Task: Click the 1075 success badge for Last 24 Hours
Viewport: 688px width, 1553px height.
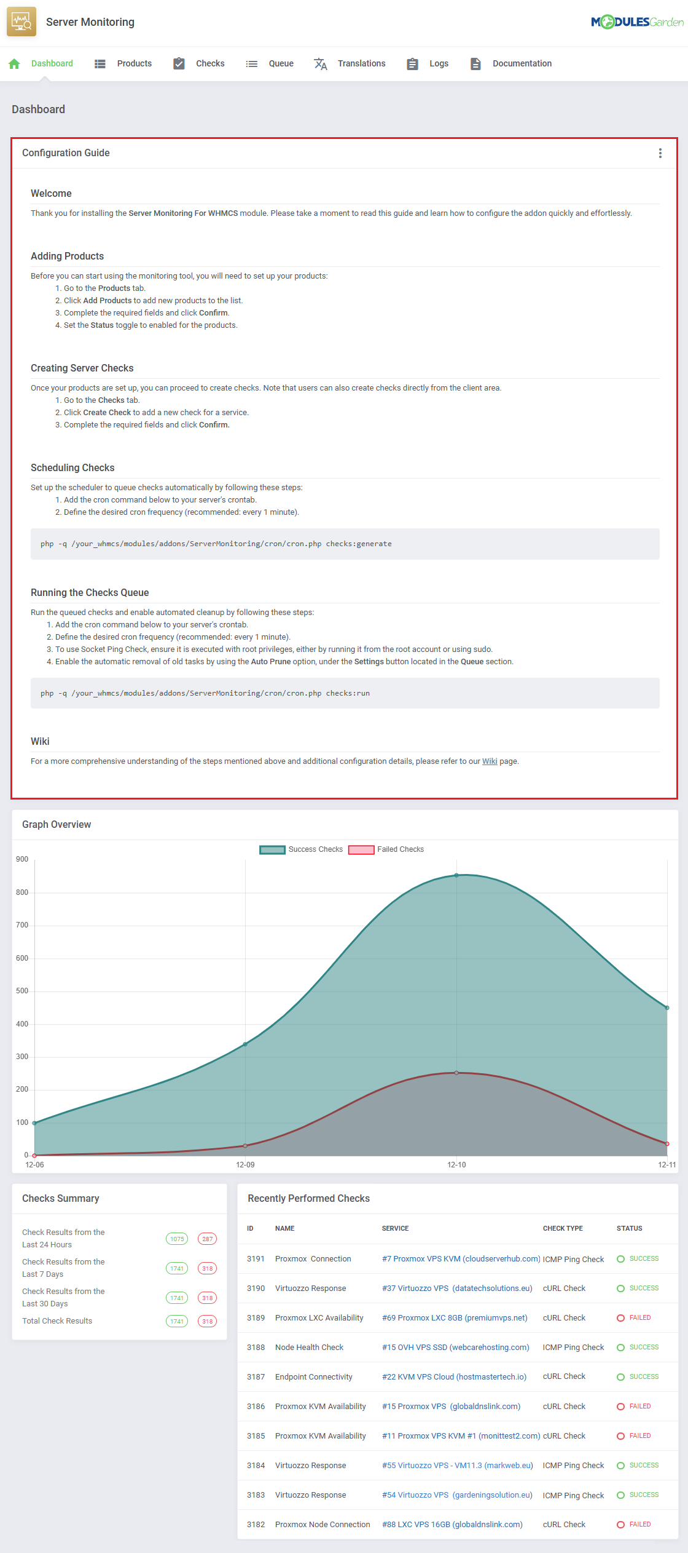Action: point(177,1239)
